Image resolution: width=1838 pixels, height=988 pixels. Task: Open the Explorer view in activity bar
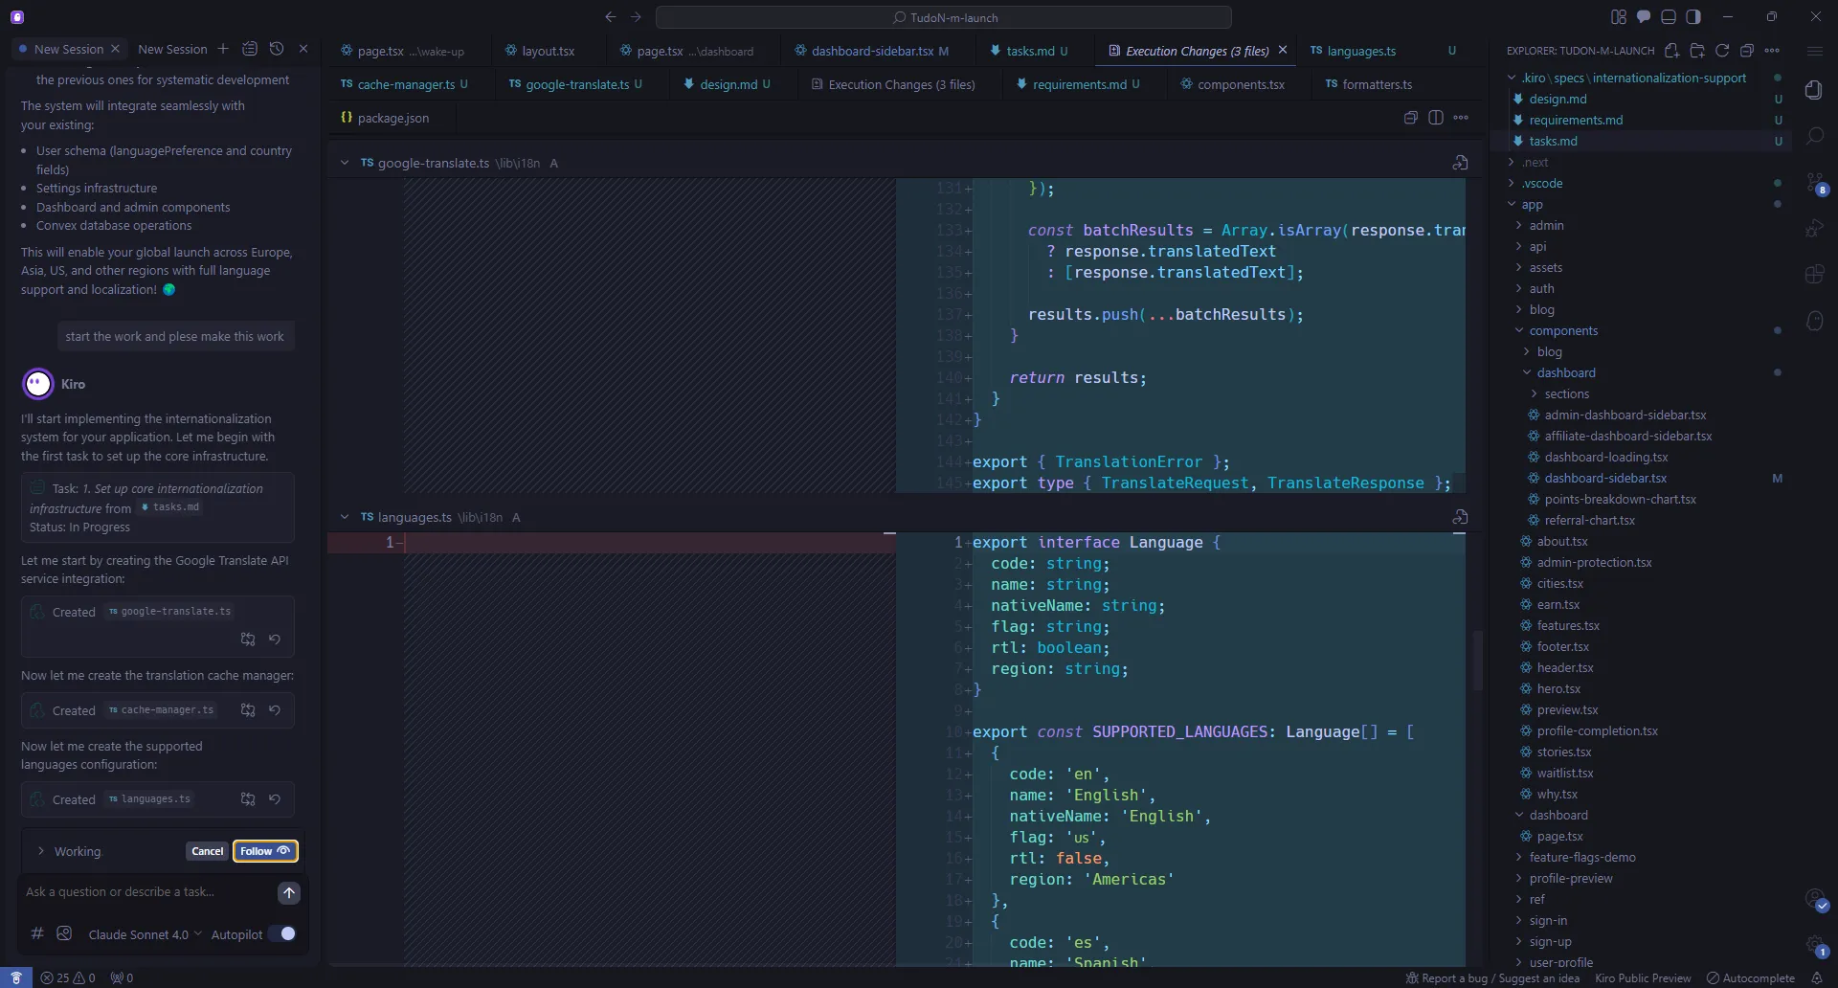point(1814,90)
